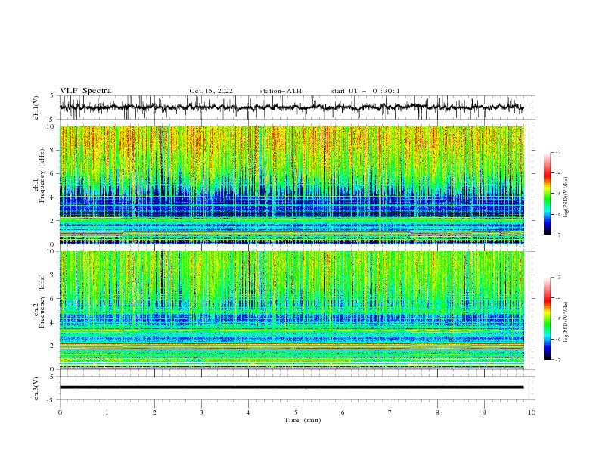Click the time axis tick label "9"
599x463 pixels.
(x=484, y=412)
